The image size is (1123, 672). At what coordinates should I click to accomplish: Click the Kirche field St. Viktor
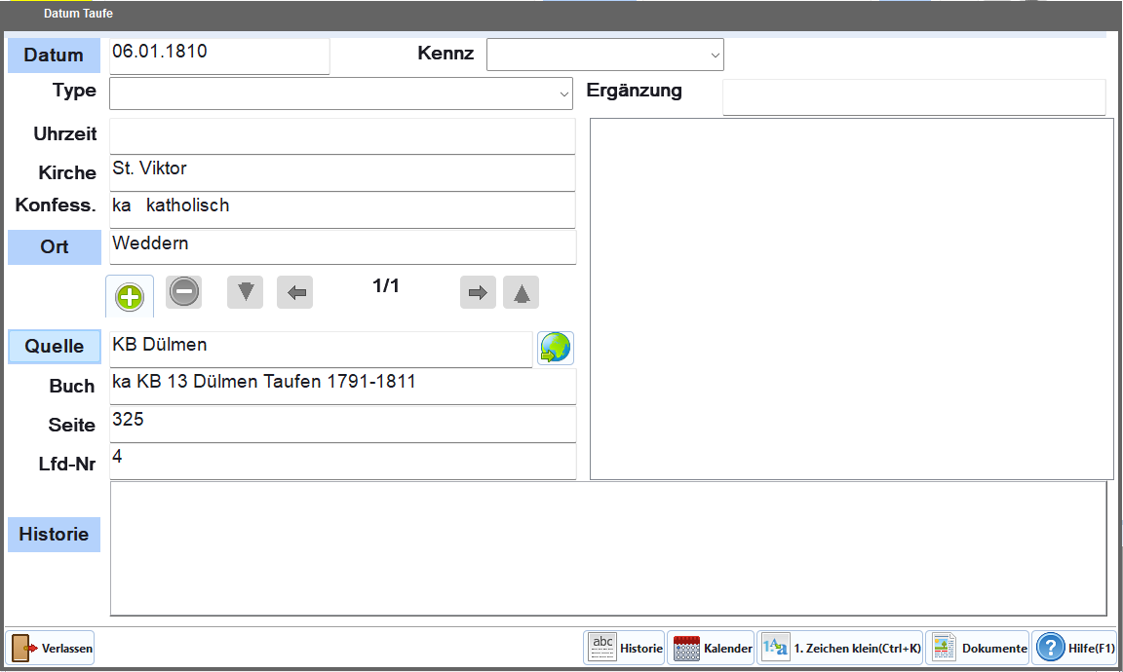click(342, 172)
